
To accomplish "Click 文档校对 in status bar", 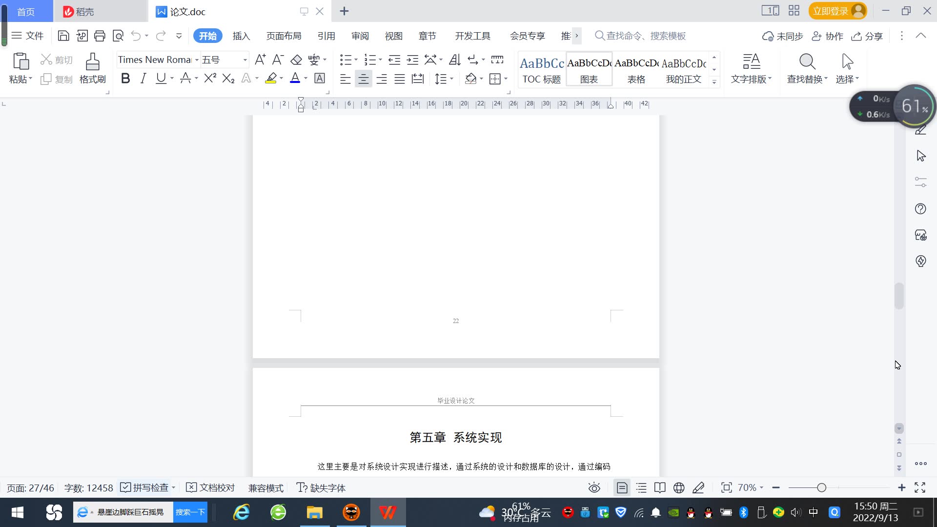I will pyautogui.click(x=211, y=487).
